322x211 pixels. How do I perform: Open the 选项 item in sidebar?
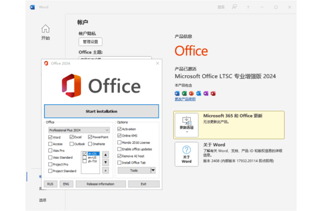point(43,200)
